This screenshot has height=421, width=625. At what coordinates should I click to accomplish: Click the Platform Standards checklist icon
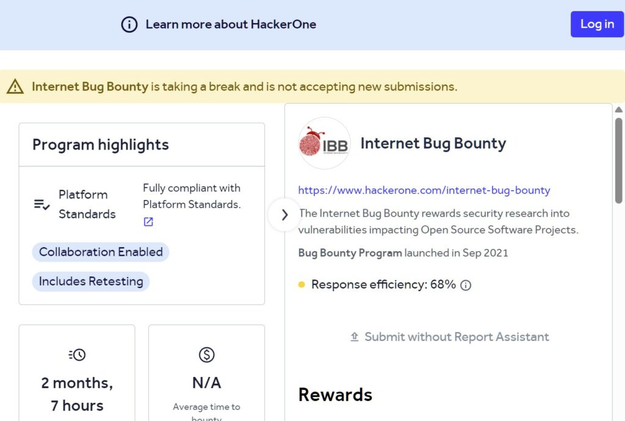(x=42, y=204)
